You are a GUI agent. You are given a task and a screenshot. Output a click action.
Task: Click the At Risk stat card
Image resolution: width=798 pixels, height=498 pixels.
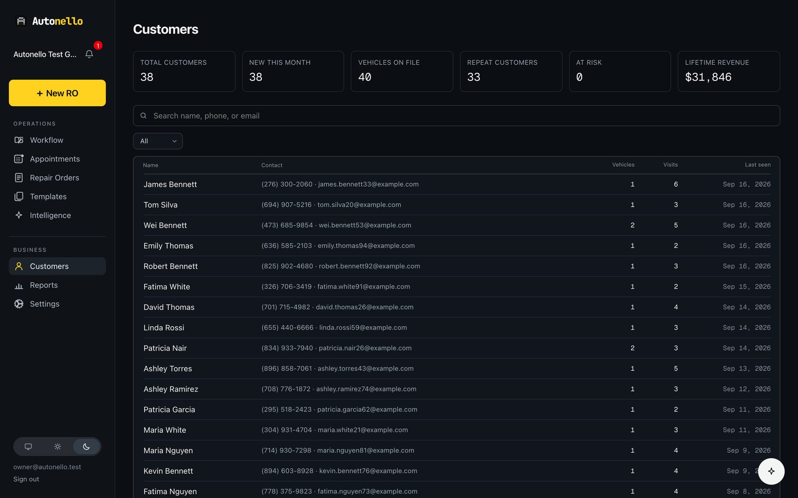620,71
